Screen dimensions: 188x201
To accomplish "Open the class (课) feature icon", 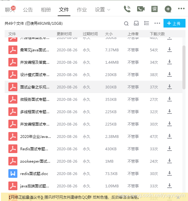I will (154, 9).
